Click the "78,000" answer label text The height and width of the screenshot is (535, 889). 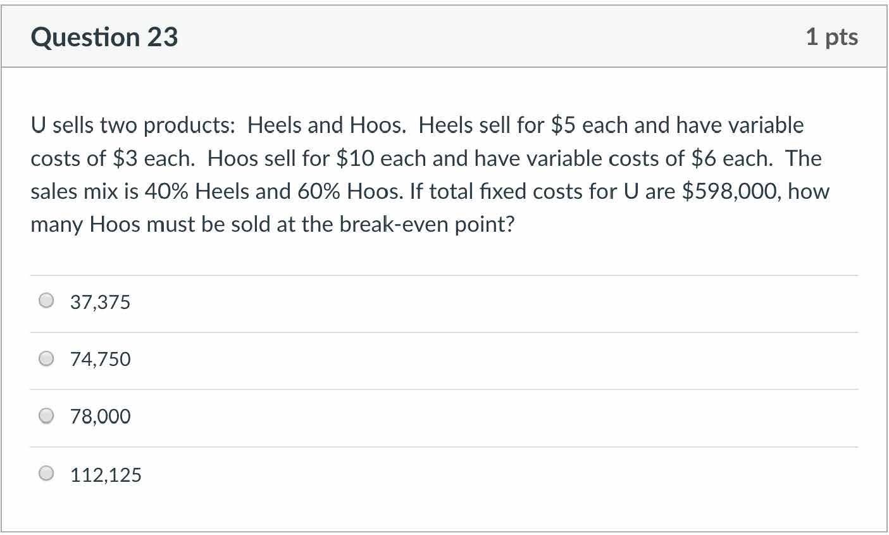click(100, 417)
